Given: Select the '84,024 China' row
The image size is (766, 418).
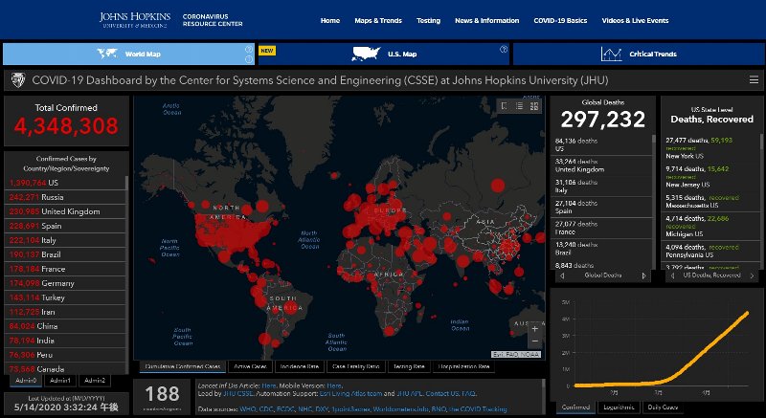Looking at the screenshot, I should pos(65,326).
